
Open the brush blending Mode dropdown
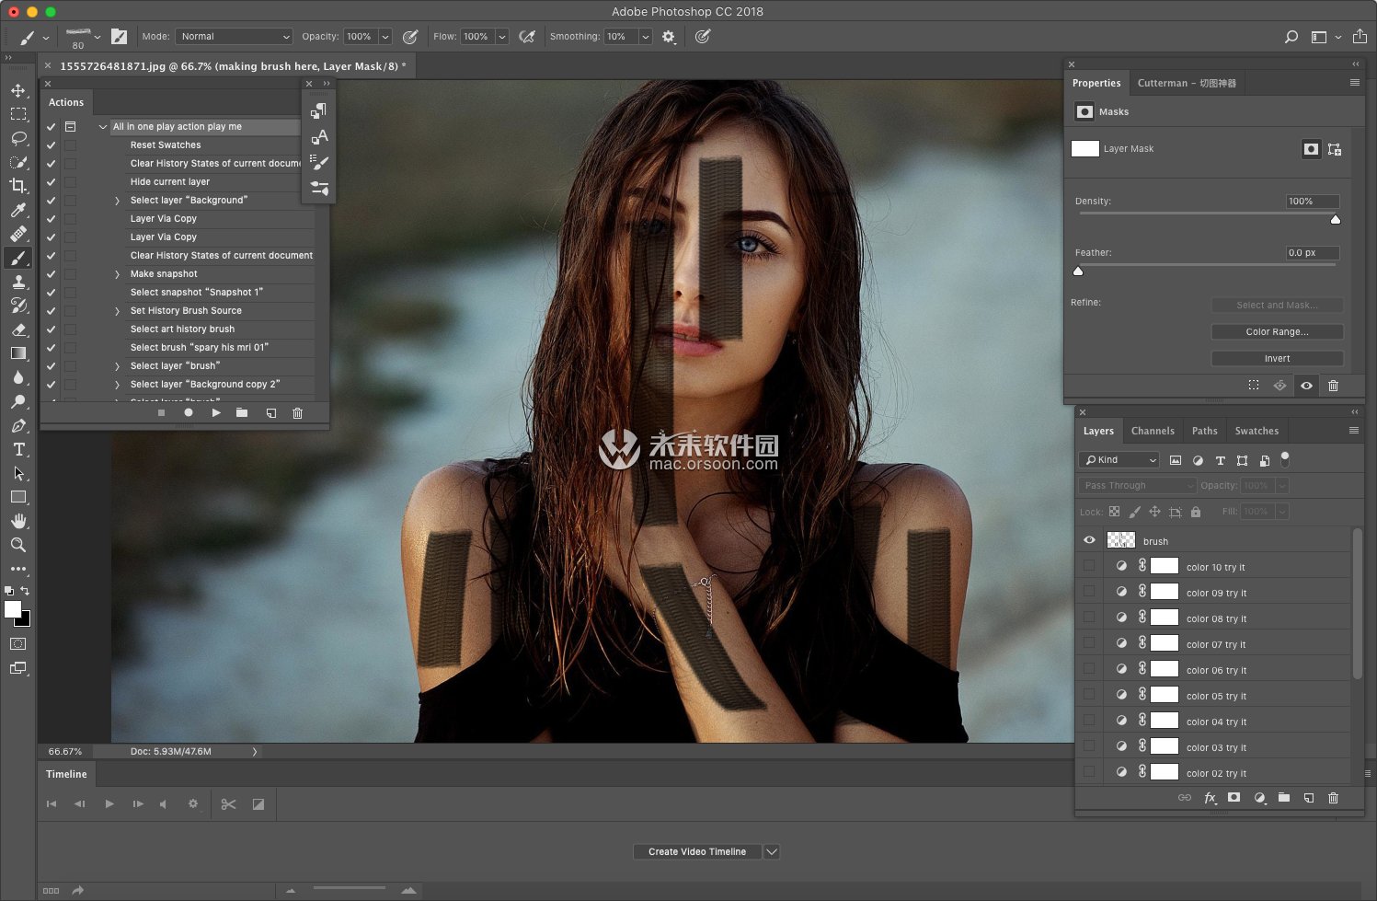click(234, 37)
